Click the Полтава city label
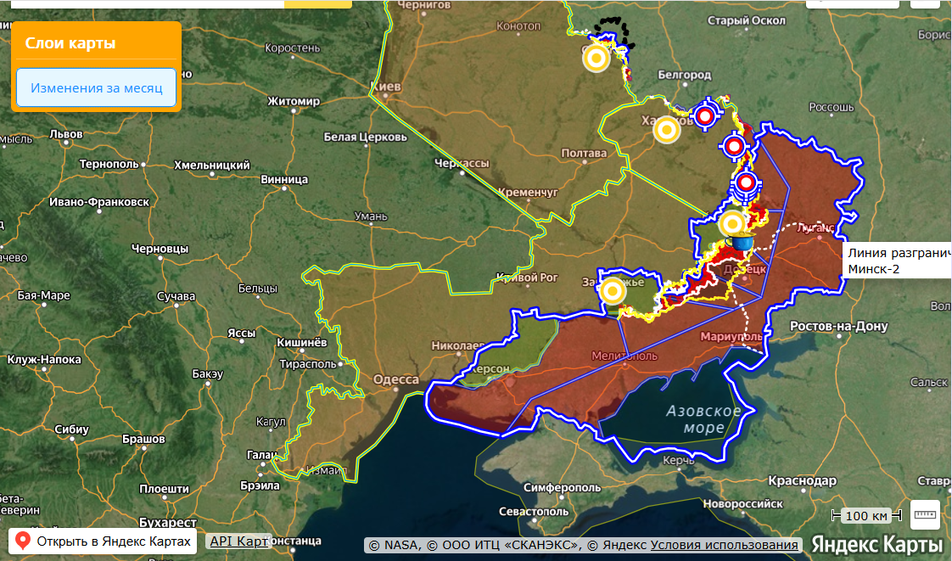Viewport: 952px width, 561px height. coord(584,153)
